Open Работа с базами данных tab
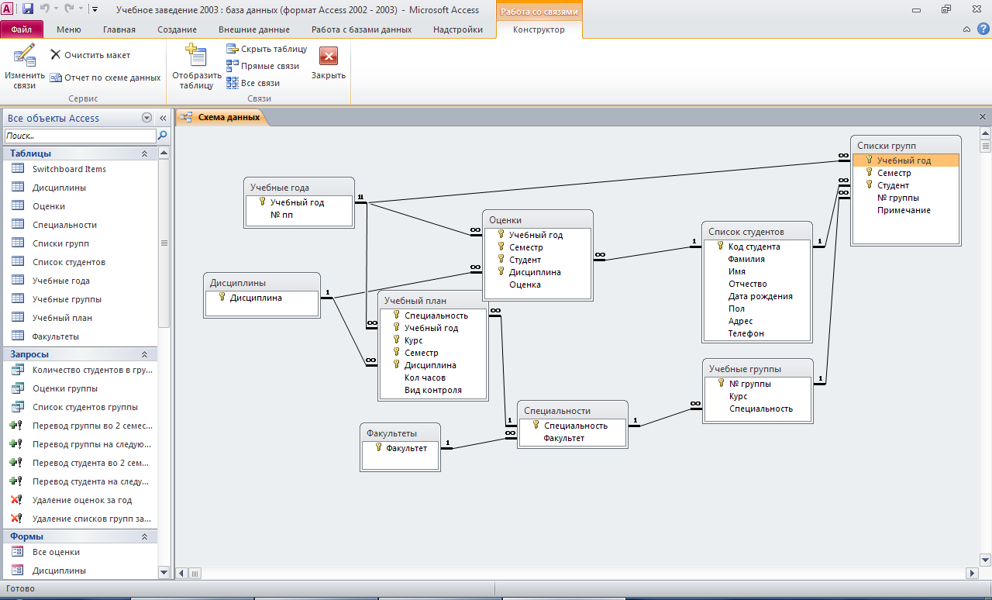 point(361,29)
